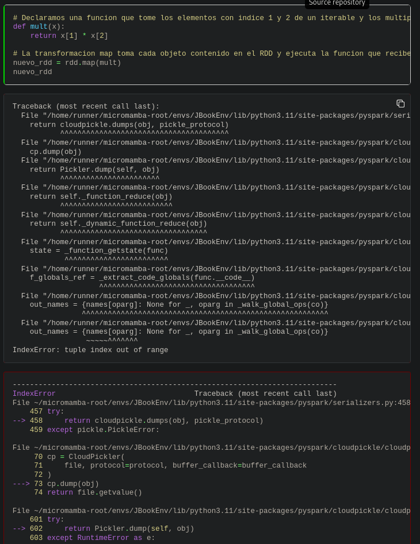The image size is (420, 544).
Task: Click 'return self._dynamic_function_reduce(obj)' line
Action: (119, 224)
